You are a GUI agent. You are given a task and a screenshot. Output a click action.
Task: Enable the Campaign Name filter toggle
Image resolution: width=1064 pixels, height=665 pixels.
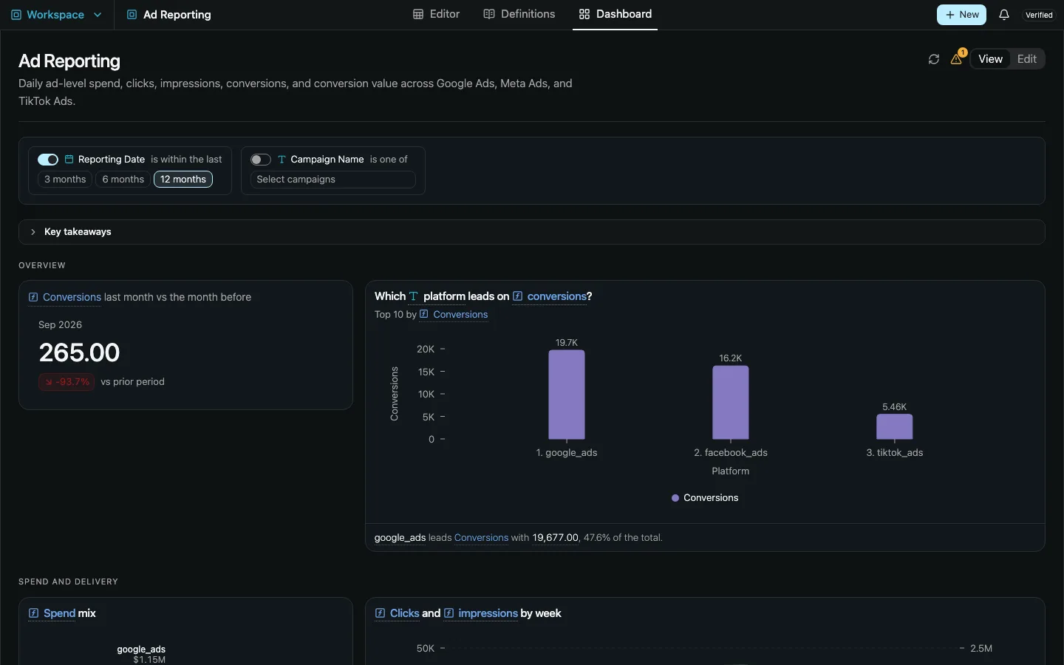pyautogui.click(x=261, y=160)
